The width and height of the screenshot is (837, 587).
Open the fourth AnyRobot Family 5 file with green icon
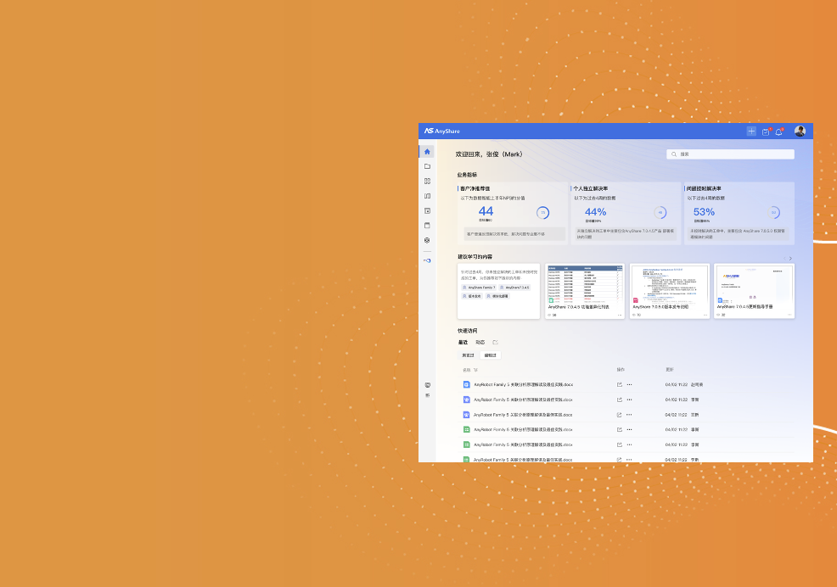click(523, 429)
